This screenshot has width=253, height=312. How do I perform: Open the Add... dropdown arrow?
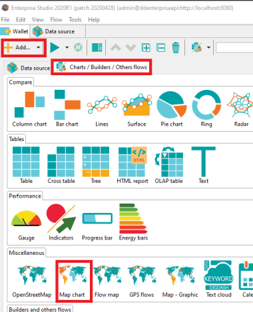(39, 47)
